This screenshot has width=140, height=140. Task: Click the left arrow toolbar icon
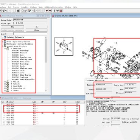tap(47, 11)
